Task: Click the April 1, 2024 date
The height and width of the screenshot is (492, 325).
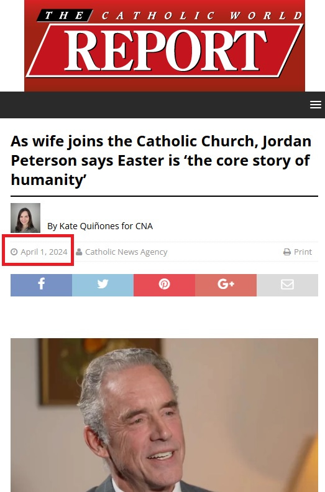Action: [44, 252]
